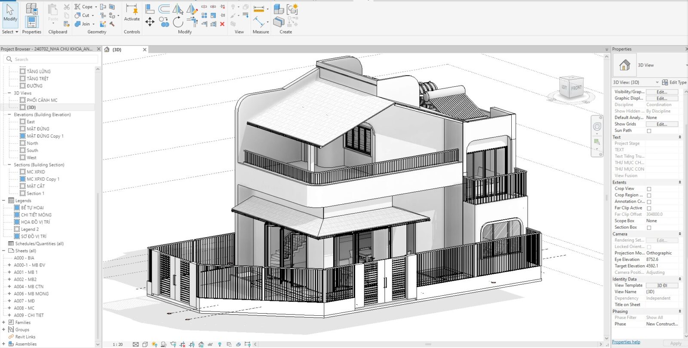
Task: Collapse the Extents property group
Action: click(x=680, y=182)
